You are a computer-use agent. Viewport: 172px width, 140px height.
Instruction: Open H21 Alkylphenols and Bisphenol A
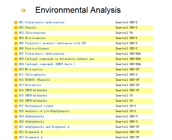[44, 127]
